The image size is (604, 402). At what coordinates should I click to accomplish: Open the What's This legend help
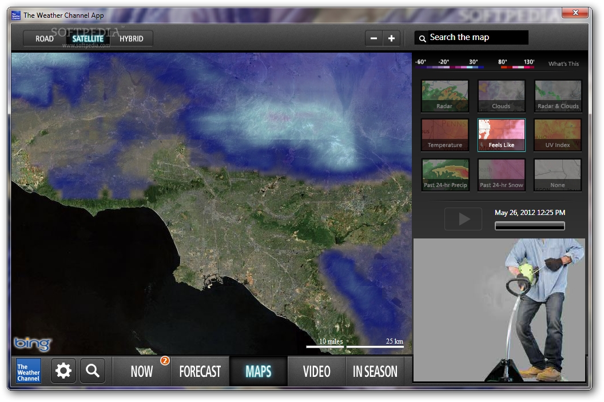563,63
